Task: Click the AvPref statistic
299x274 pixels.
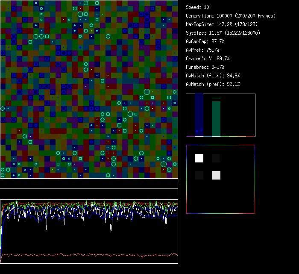Action: pyautogui.click(x=202, y=50)
